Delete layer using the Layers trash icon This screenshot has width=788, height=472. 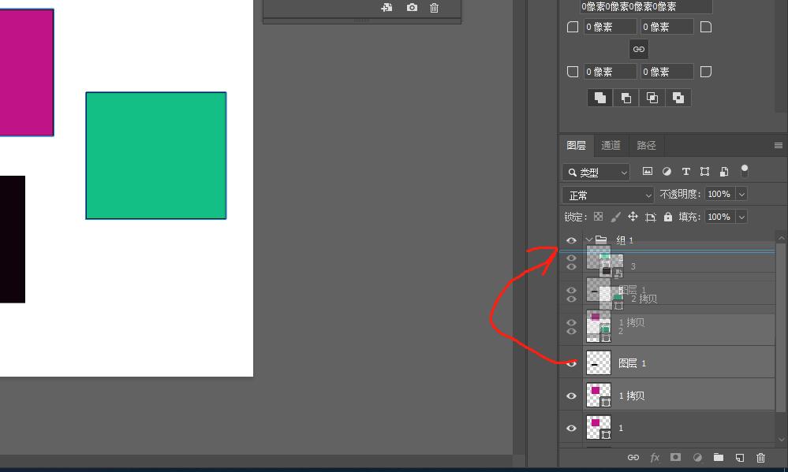pyautogui.click(x=760, y=457)
